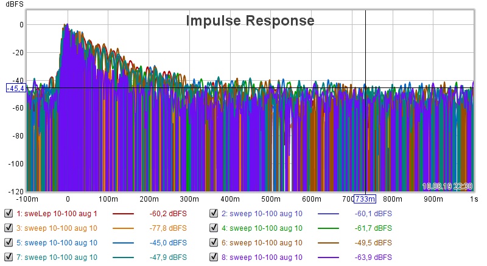Select label '7: sweep 10-100 aug 10'

pyautogui.click(x=57, y=257)
